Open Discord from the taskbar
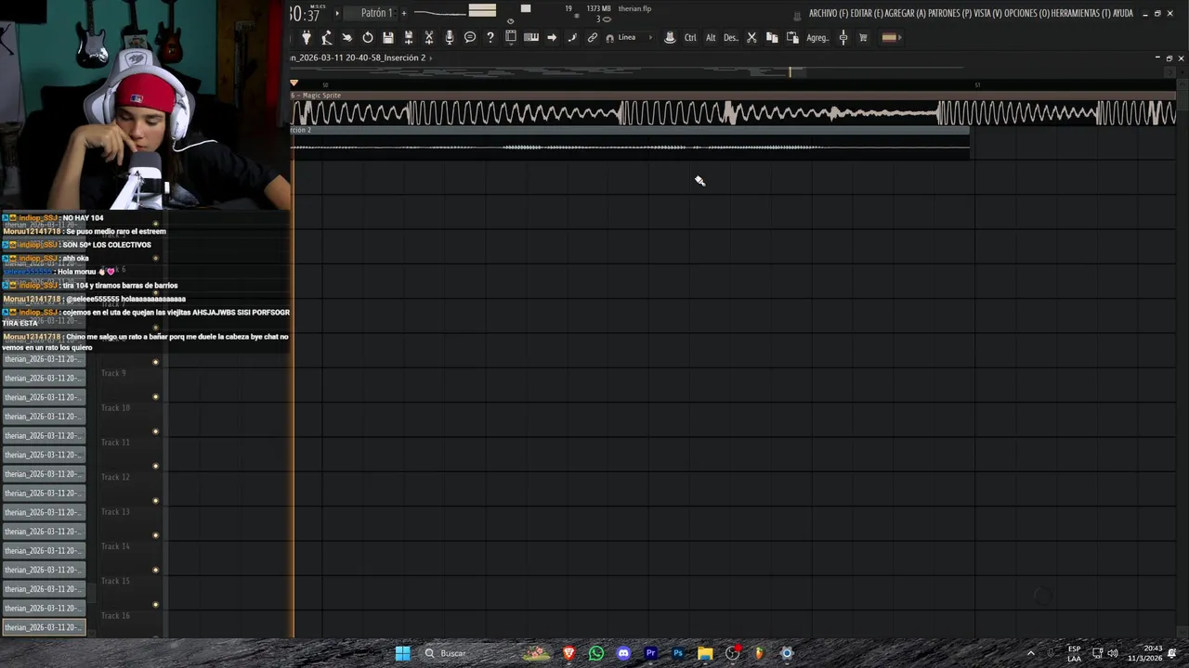The width and height of the screenshot is (1189, 668). [623, 653]
